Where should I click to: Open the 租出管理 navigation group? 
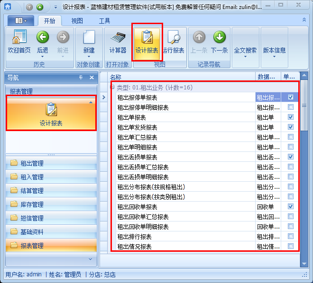pyautogui.click(x=51, y=163)
